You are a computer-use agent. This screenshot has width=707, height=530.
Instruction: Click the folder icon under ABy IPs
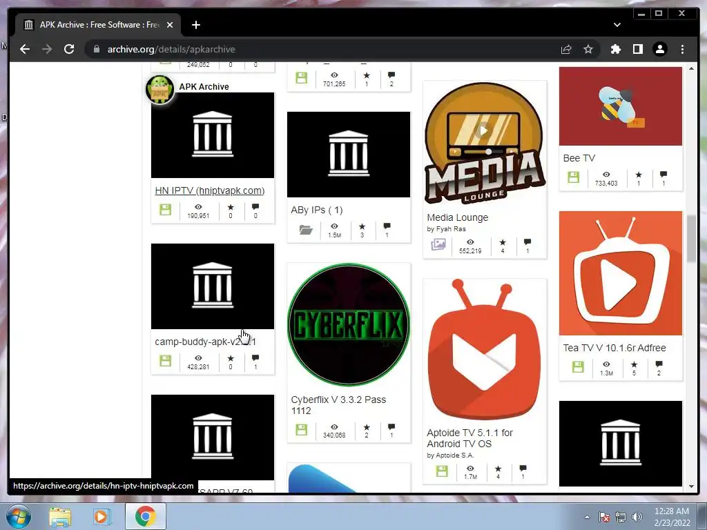pyautogui.click(x=306, y=230)
